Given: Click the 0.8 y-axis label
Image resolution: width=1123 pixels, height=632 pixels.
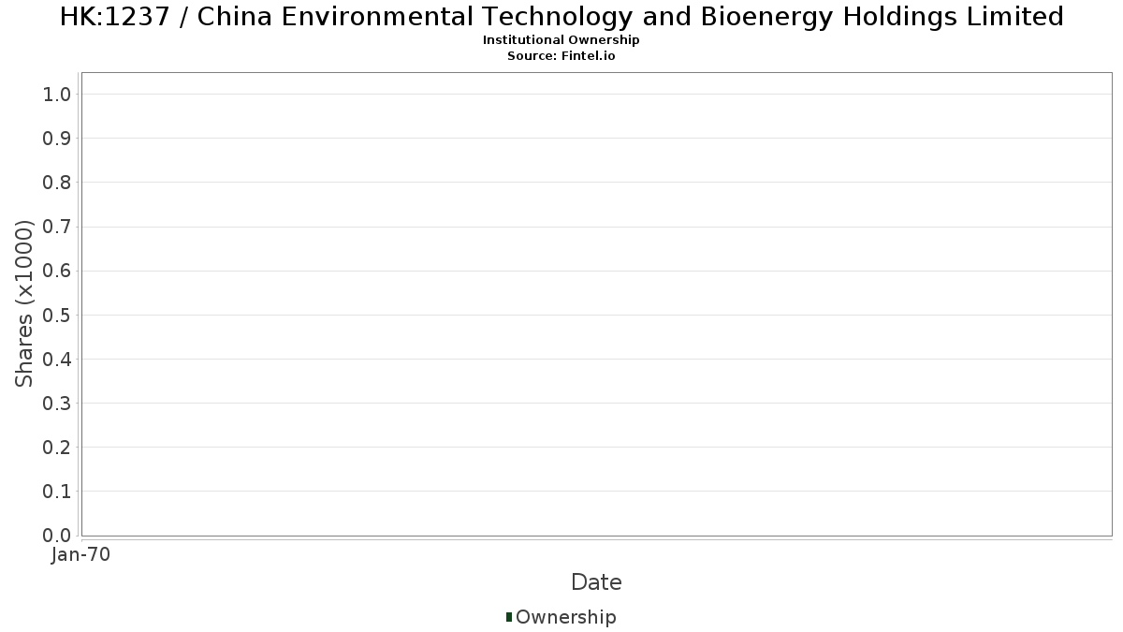Looking at the screenshot, I should coord(57,183).
